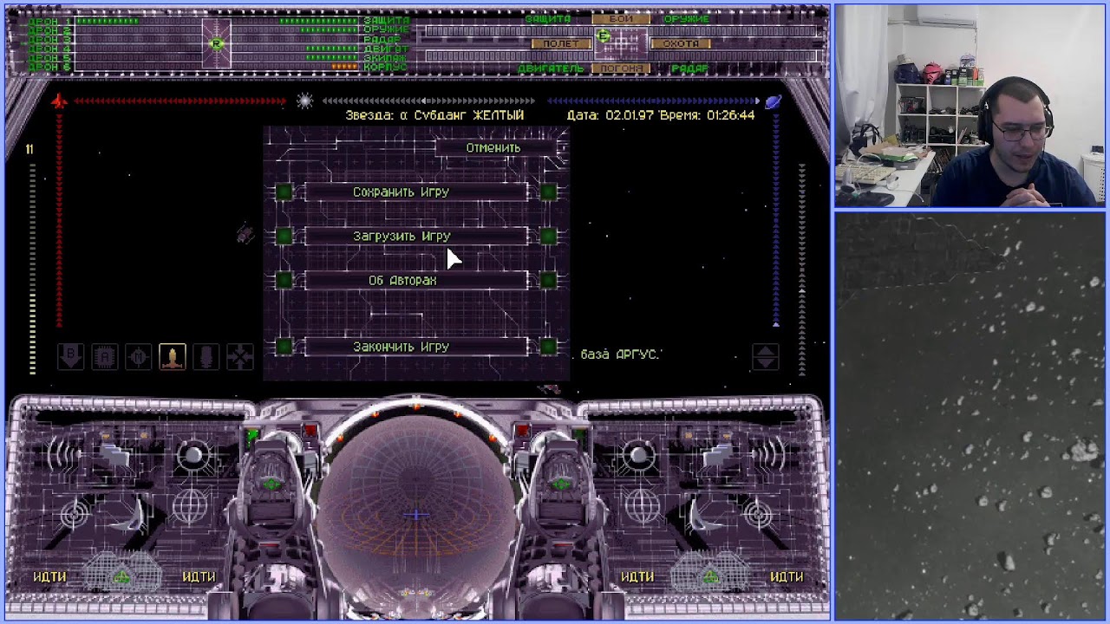Switch to ПОГОНЯ mode

coord(620,68)
